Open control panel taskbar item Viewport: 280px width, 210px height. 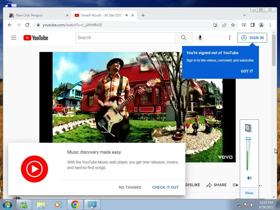point(92,205)
